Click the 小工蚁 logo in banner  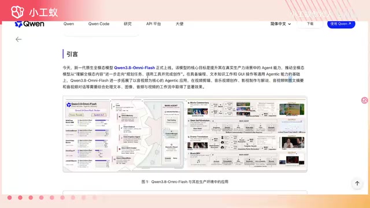point(35,12)
